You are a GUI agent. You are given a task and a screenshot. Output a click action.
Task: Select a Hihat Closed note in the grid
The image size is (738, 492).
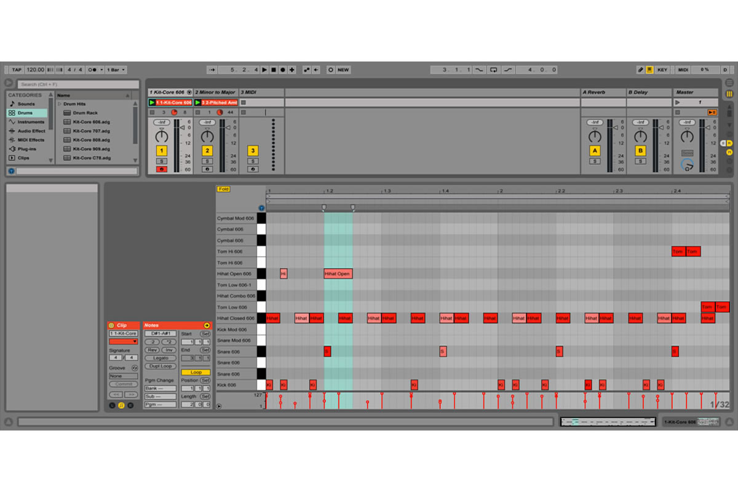click(273, 318)
